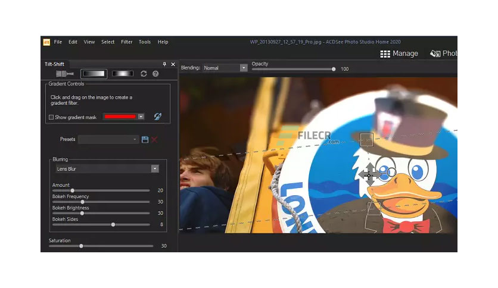The image size is (498, 288).
Task: Select the brush tool in Tilt-Shift panel
Action: tap(65, 74)
